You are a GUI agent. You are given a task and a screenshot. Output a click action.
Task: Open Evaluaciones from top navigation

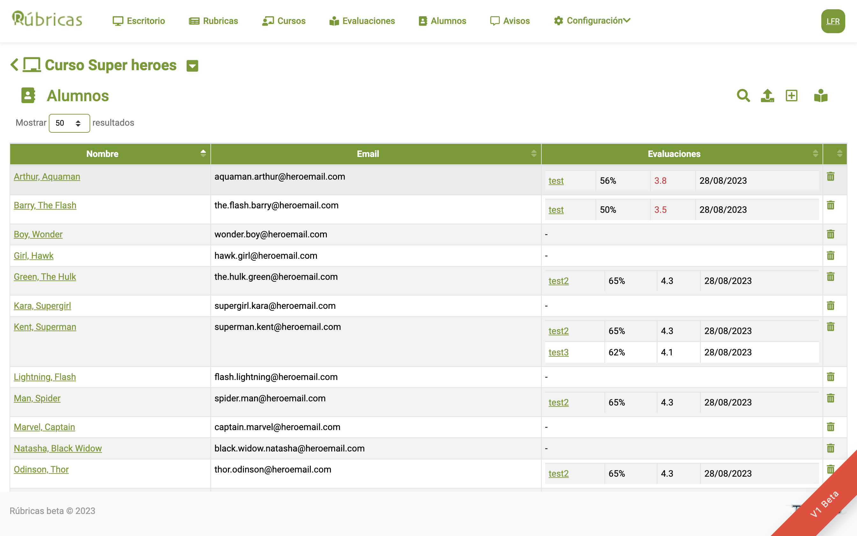tap(362, 21)
